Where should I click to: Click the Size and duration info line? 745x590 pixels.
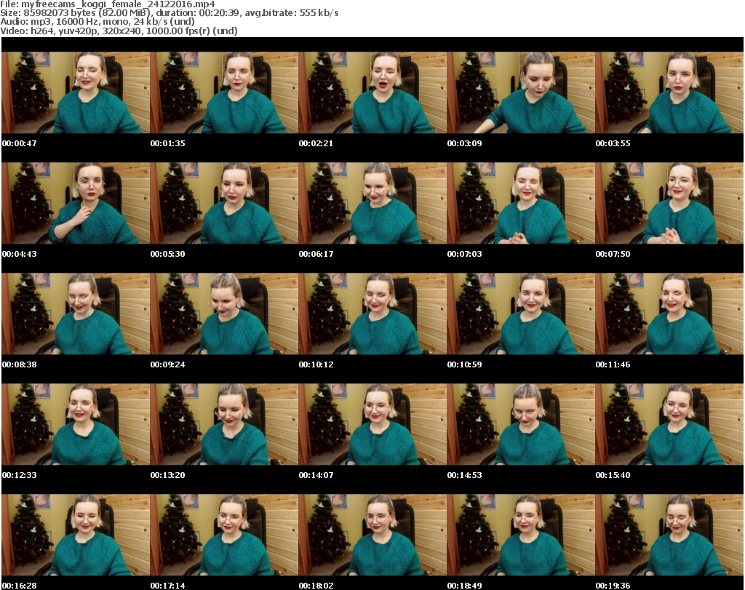tap(169, 13)
